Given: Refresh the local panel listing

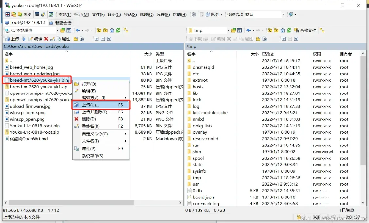Looking at the screenshot, I should 118,31.
